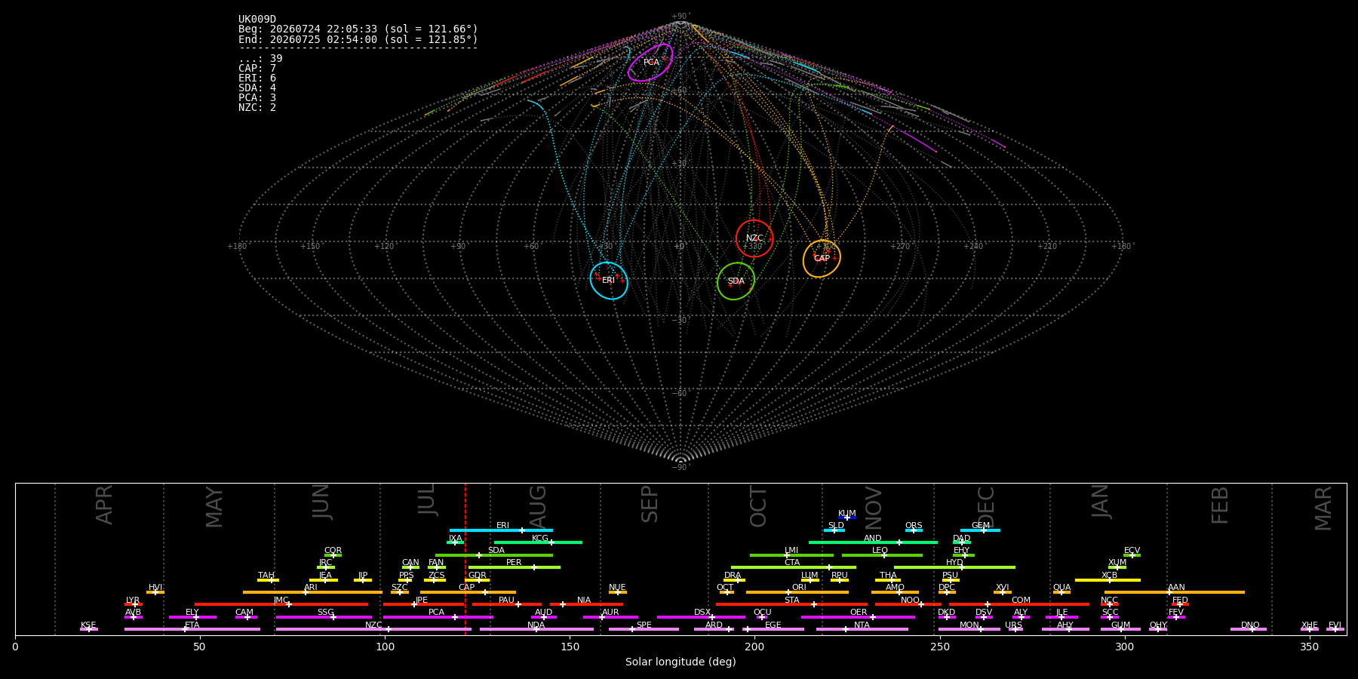Click the cyan ERI activity bar in timeline
The height and width of the screenshot is (679, 1358).
click(501, 530)
